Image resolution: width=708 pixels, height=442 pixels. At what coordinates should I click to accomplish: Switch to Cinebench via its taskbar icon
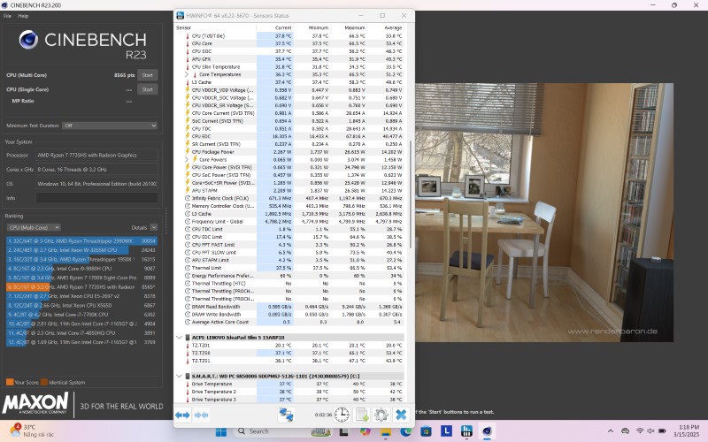[x=487, y=431]
